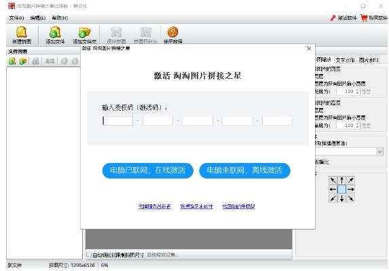389x271 pixels.
Task: Click the small add-folder icon in 文件列表
Action: tap(23, 61)
